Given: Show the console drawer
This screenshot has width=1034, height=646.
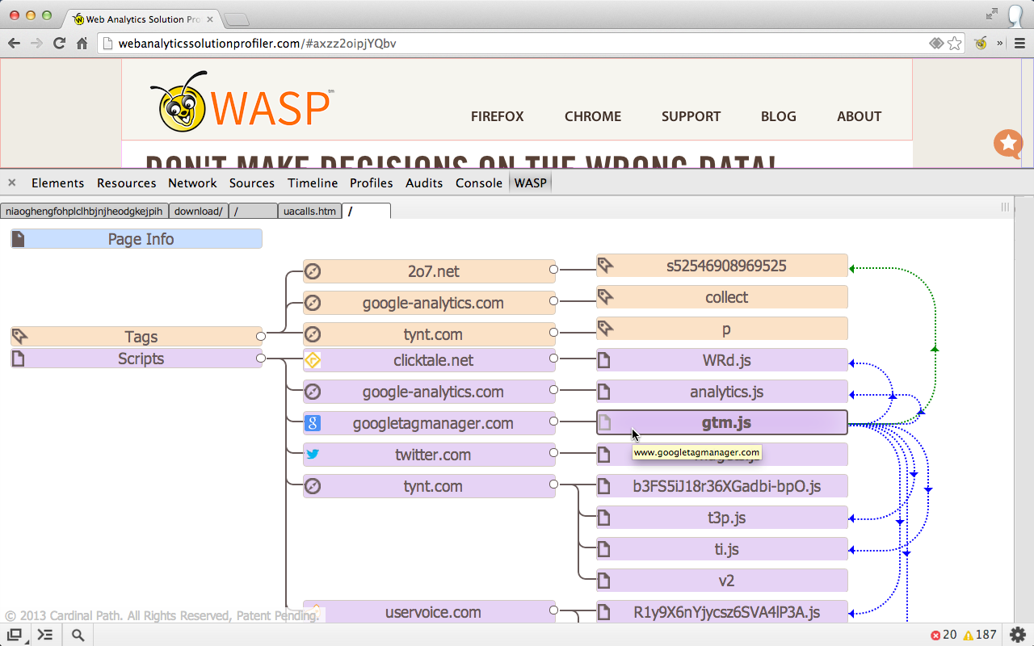Looking at the screenshot, I should 45,635.
